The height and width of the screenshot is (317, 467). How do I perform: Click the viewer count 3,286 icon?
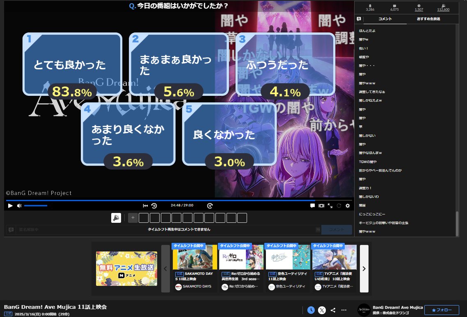pos(370,6)
